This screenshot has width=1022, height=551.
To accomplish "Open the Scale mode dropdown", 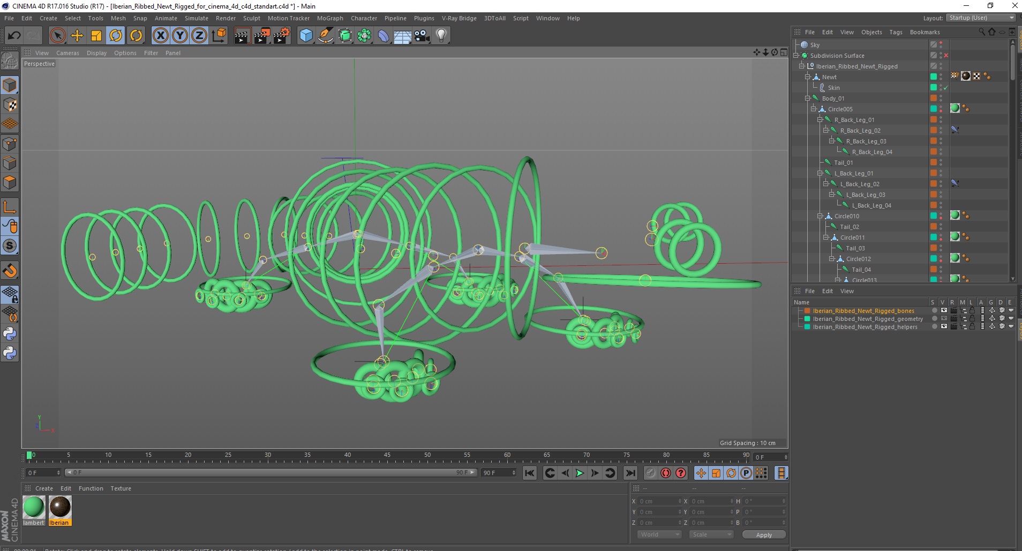I will (x=711, y=534).
